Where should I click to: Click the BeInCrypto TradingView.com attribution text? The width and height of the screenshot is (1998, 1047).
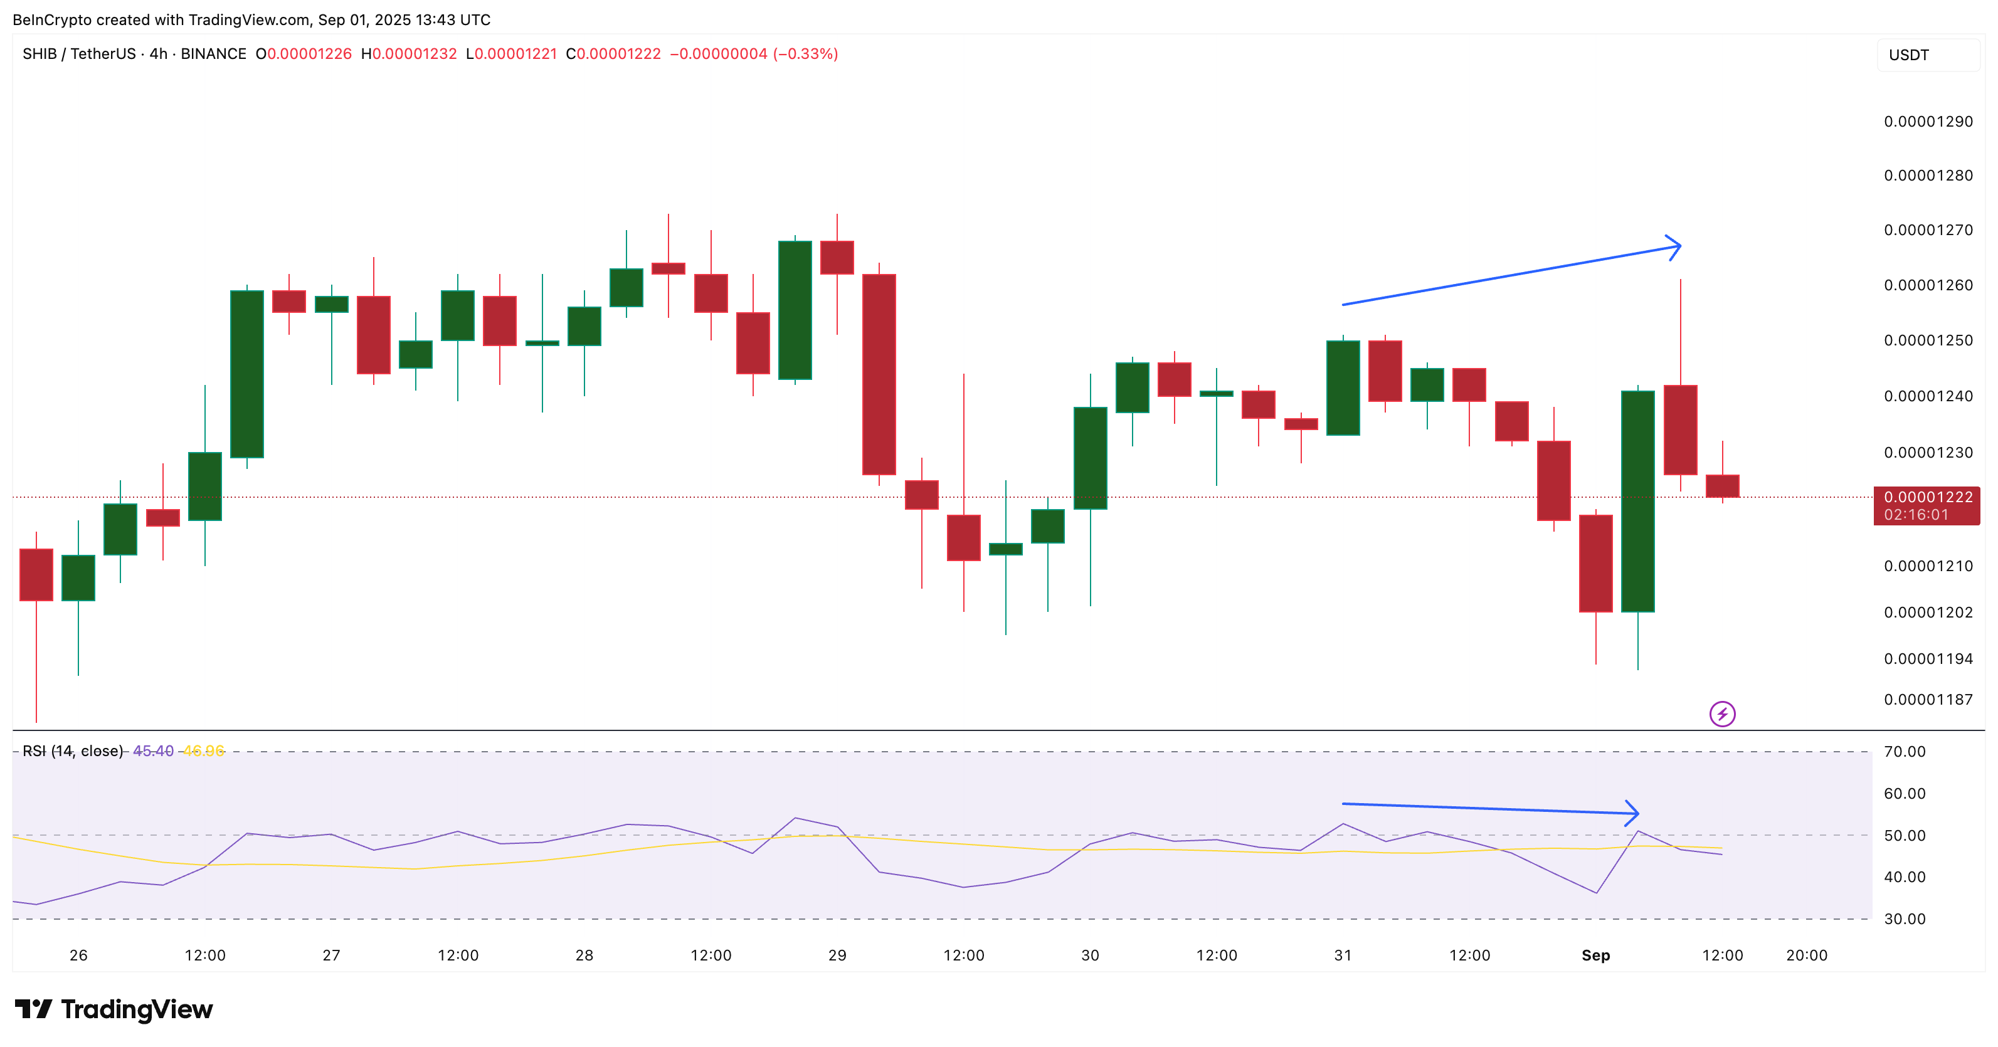pos(251,19)
